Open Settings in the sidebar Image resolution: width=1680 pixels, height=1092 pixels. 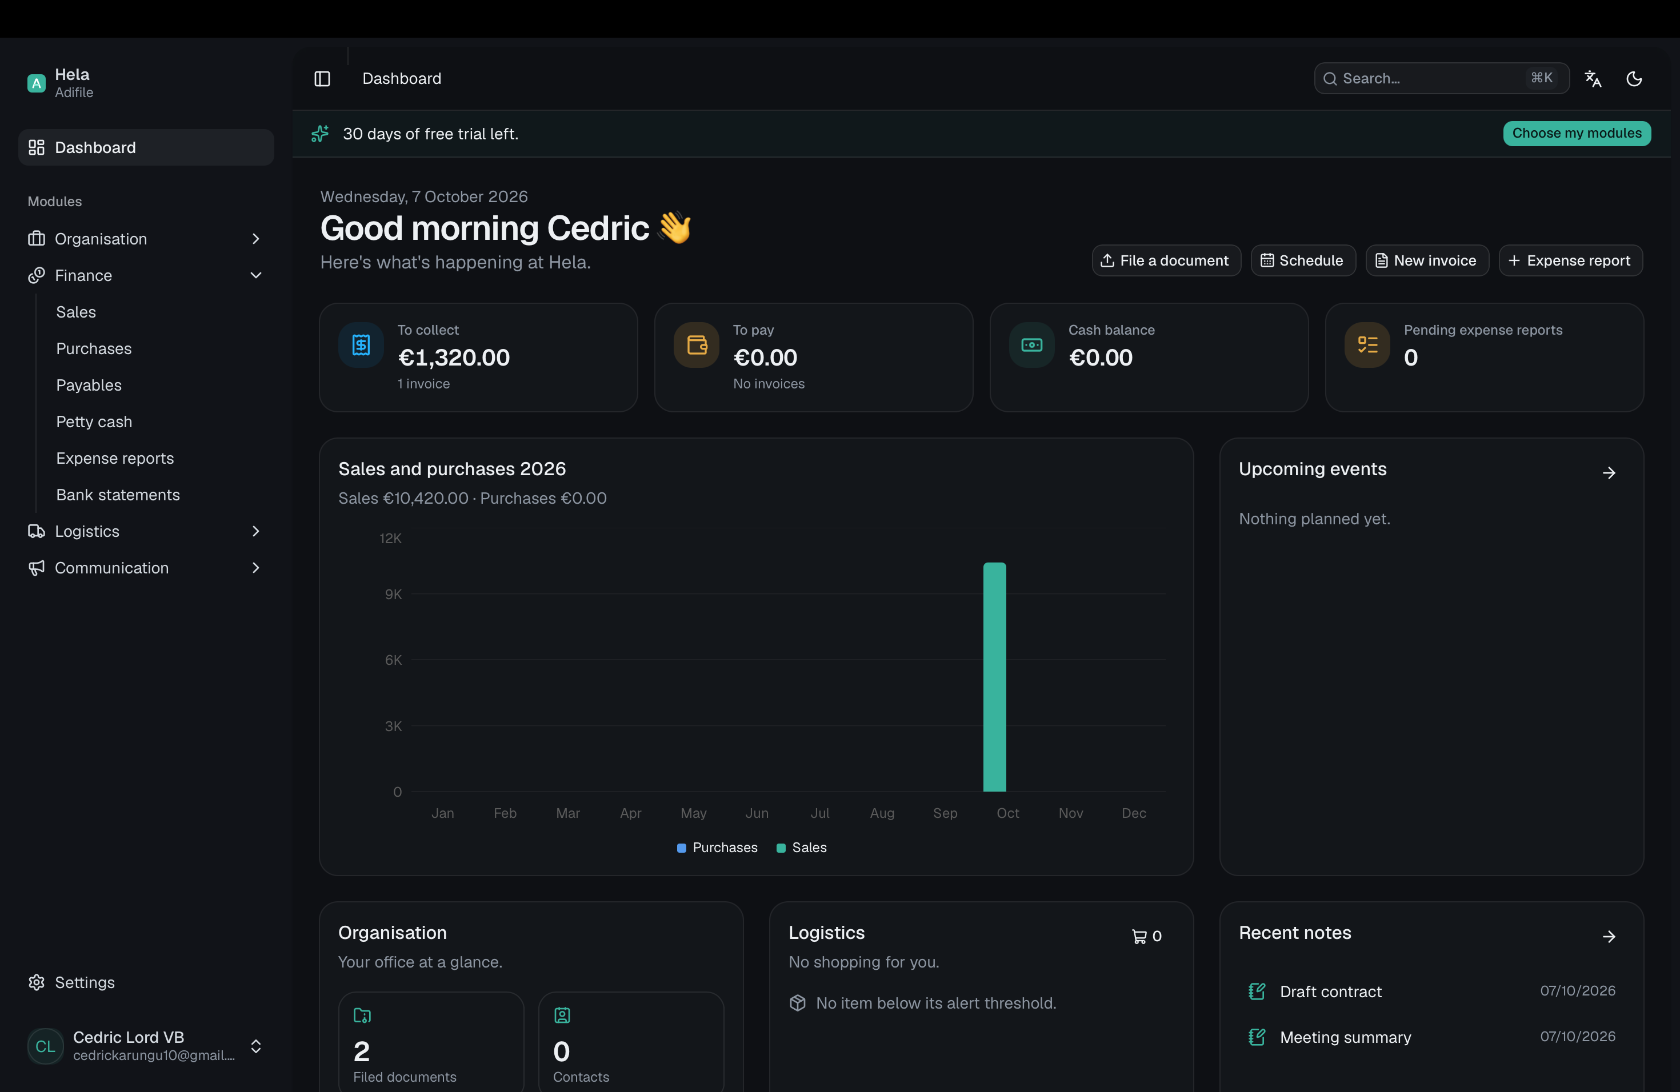(146, 983)
